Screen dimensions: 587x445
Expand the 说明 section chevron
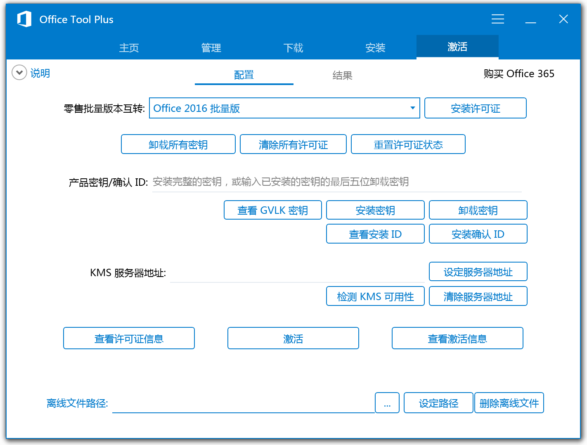[19, 73]
